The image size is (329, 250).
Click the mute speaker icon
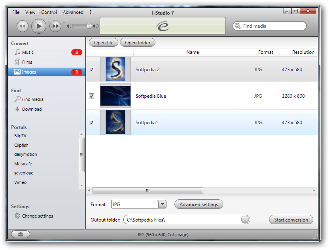69,26
